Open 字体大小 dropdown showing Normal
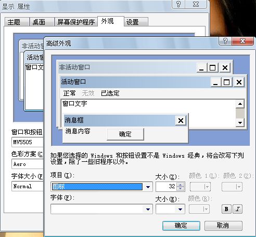Viewport: 256px width, 237px height. point(28,186)
